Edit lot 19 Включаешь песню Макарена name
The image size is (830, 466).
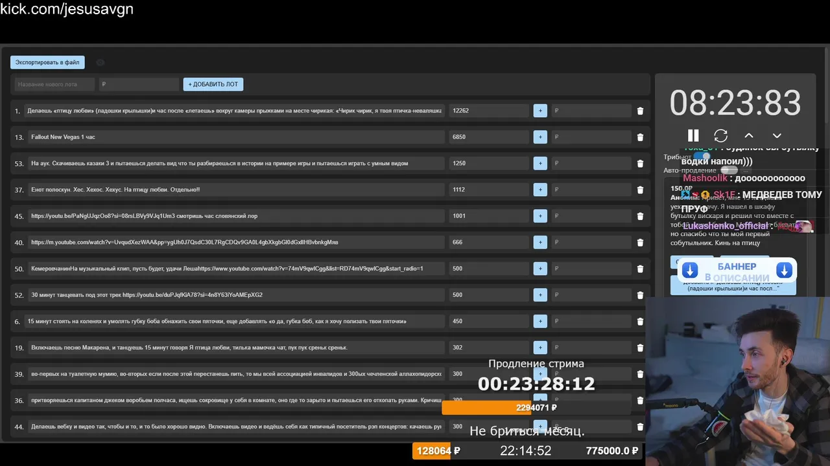click(236, 348)
